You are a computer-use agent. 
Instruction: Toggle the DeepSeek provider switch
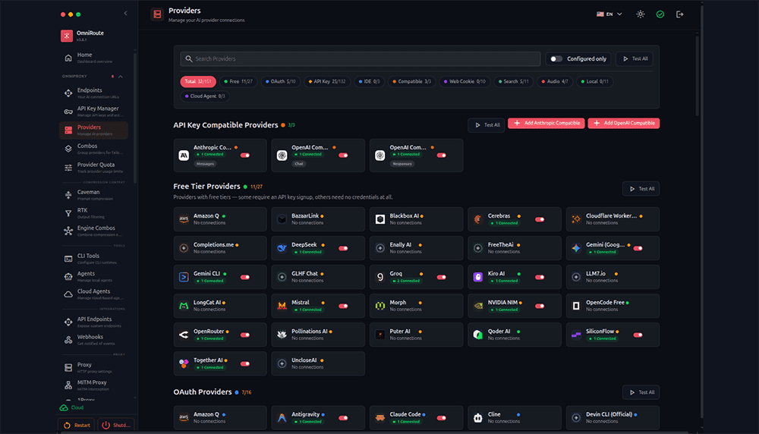point(343,248)
